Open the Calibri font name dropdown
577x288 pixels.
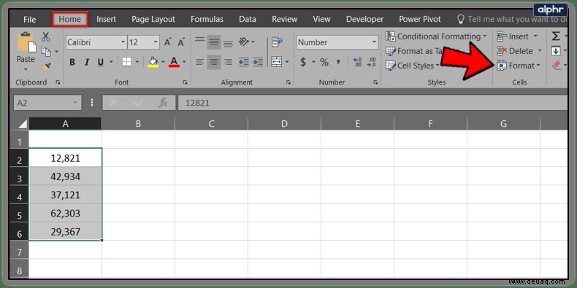[x=123, y=42]
